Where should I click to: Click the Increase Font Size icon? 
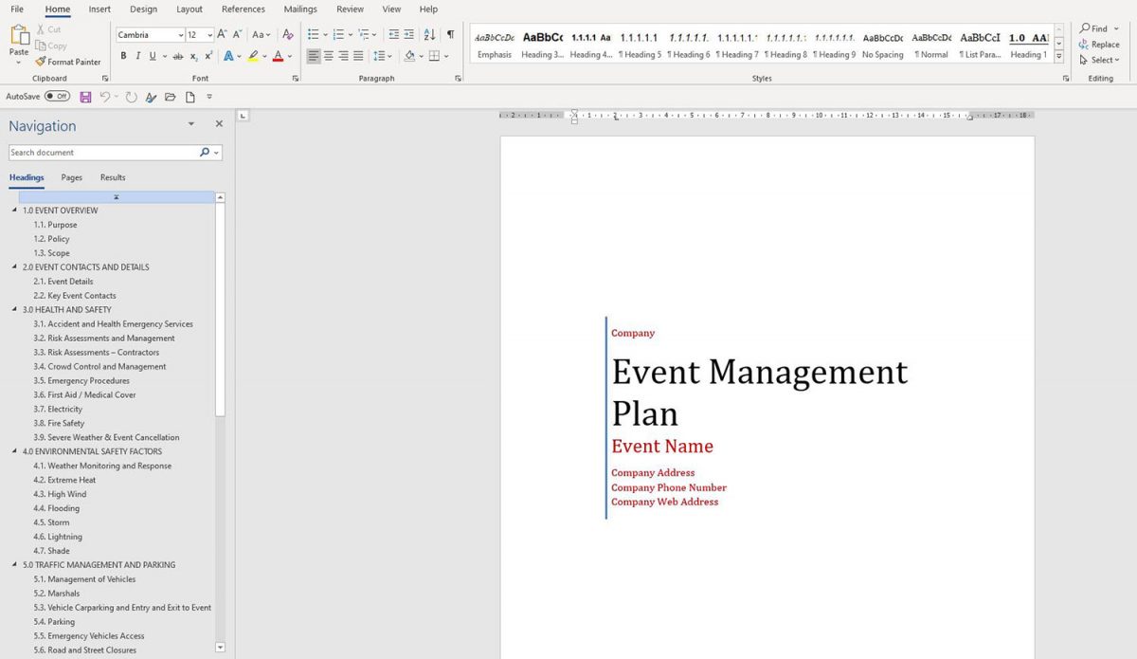pyautogui.click(x=220, y=32)
